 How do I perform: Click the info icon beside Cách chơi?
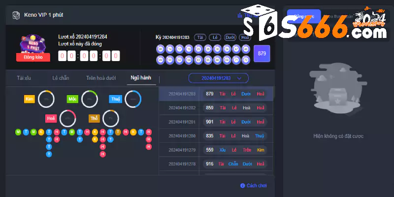tap(242, 185)
